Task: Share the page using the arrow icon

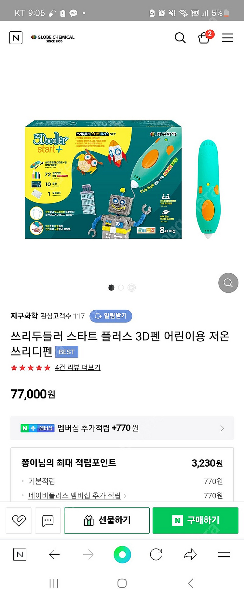Action: [x=190, y=554]
